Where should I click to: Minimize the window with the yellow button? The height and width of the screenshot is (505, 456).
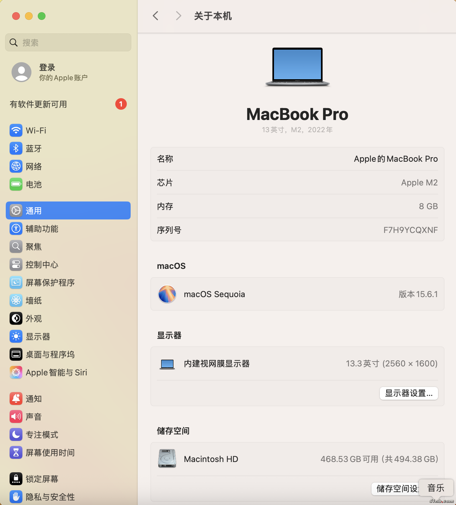click(x=29, y=16)
